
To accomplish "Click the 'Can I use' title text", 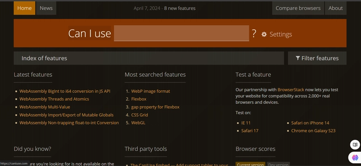I will click(89, 33).
